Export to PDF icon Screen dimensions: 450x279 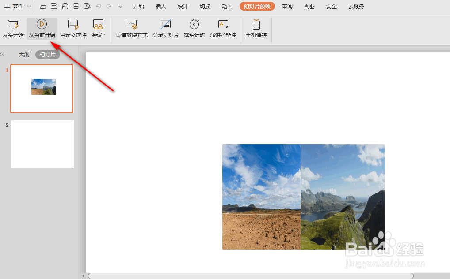[x=65, y=6]
